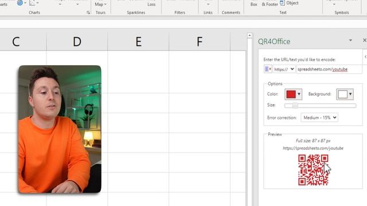Open the QR4Office task pane options arrow
This screenshot has width=367, height=206.
coord(350,40)
